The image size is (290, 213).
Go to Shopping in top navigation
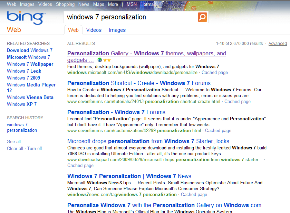click(x=65, y=4)
